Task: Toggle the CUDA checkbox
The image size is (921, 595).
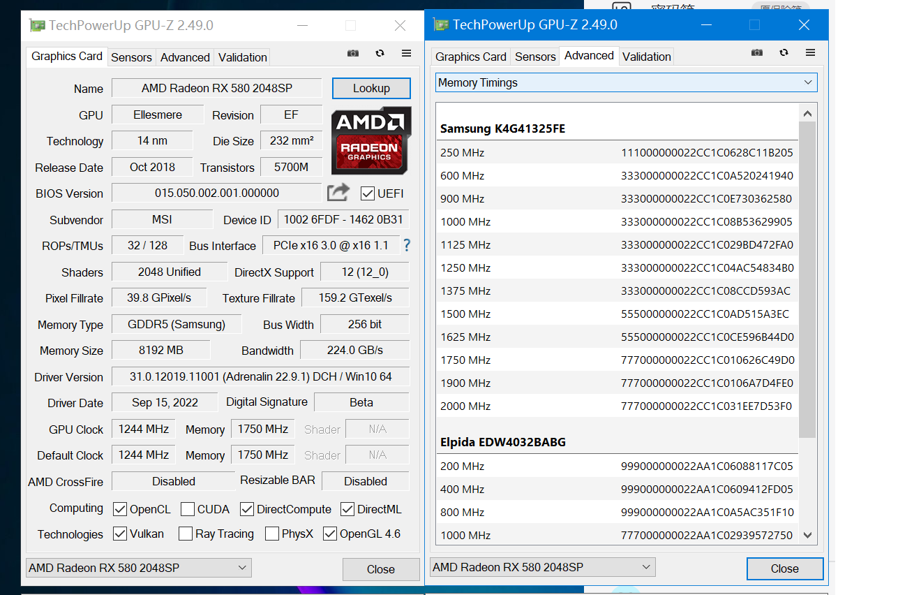Action: (188, 509)
